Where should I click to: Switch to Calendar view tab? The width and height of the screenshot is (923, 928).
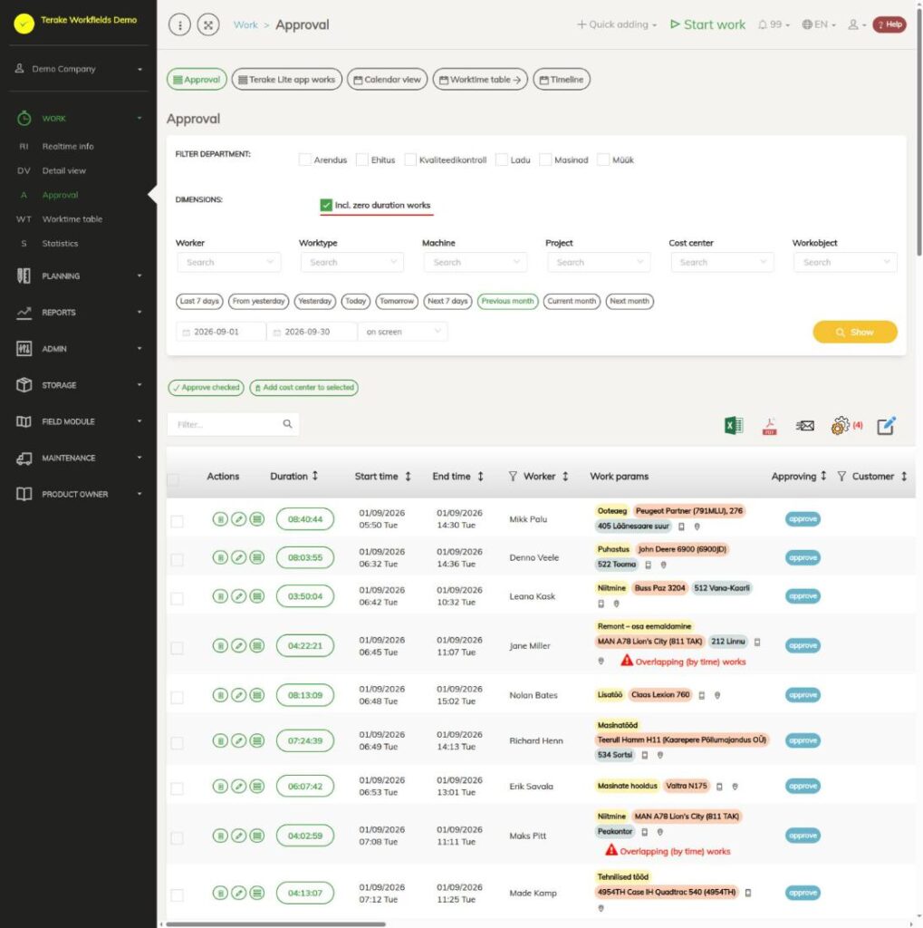387,80
